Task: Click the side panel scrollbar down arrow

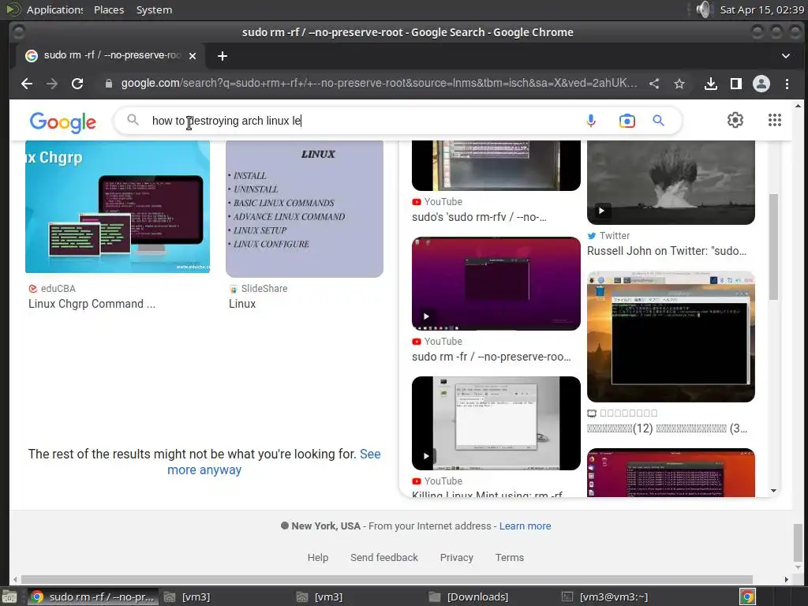Action: point(773,491)
